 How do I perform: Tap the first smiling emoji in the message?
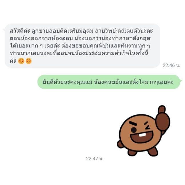click(21, 61)
